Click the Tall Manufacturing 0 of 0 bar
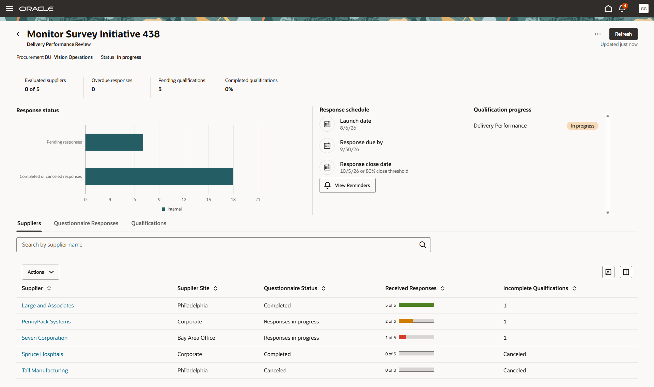The width and height of the screenshot is (654, 387). click(x=417, y=370)
